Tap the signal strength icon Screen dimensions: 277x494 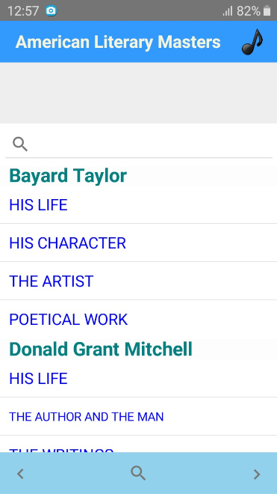coord(228,11)
